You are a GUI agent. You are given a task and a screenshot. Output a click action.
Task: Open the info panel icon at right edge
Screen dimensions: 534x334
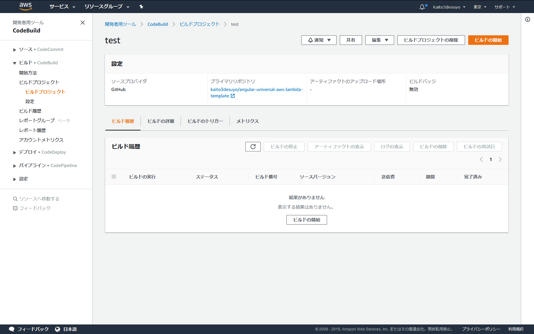528,19
